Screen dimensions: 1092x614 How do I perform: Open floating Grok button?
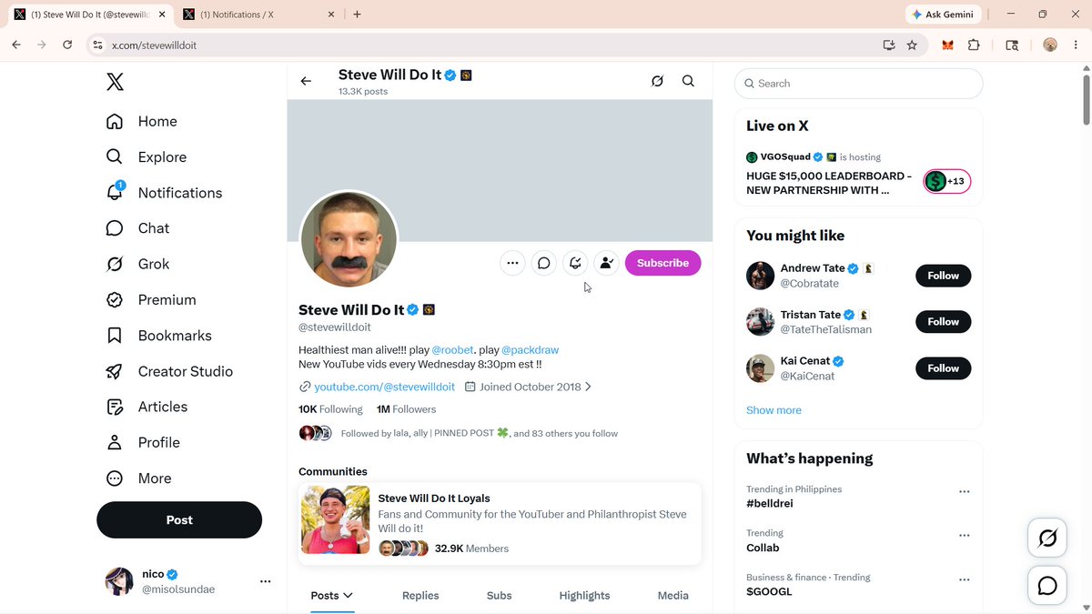pyautogui.click(x=1047, y=539)
